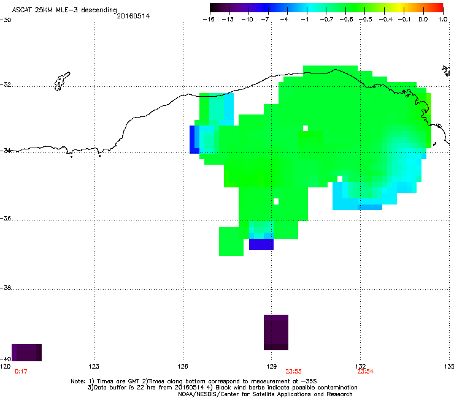Click the "NOAA/NESDIS/Center for Satellite Applications and Research" credit

pos(265,394)
